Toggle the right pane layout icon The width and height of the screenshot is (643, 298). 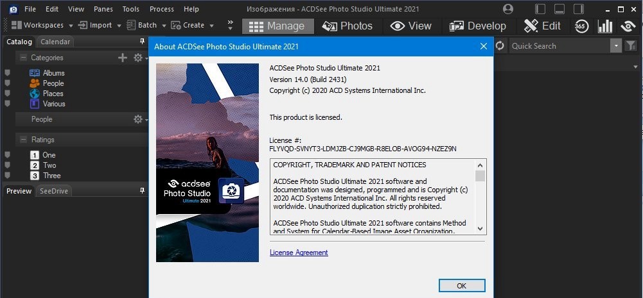click(578, 9)
